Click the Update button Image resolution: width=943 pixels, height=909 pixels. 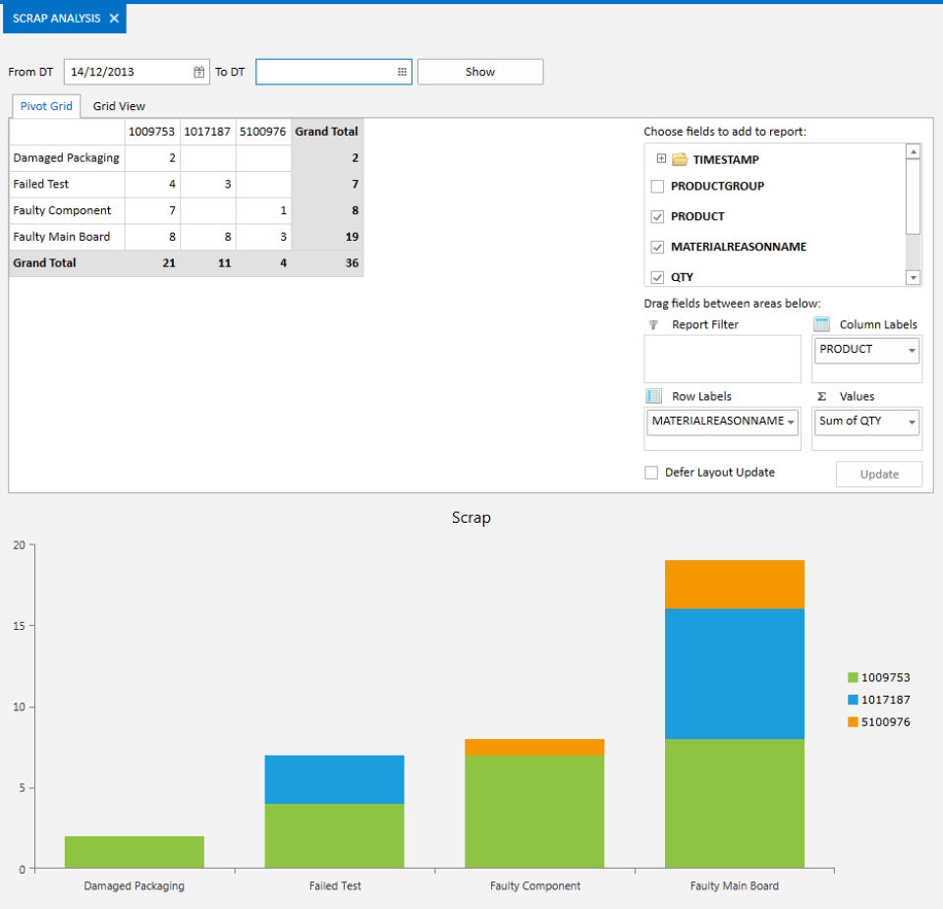point(878,474)
